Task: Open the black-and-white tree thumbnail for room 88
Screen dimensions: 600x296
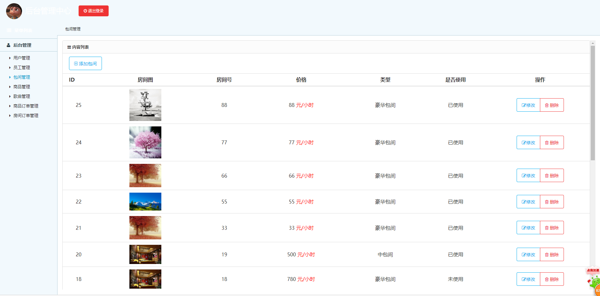Action: pyautogui.click(x=145, y=105)
